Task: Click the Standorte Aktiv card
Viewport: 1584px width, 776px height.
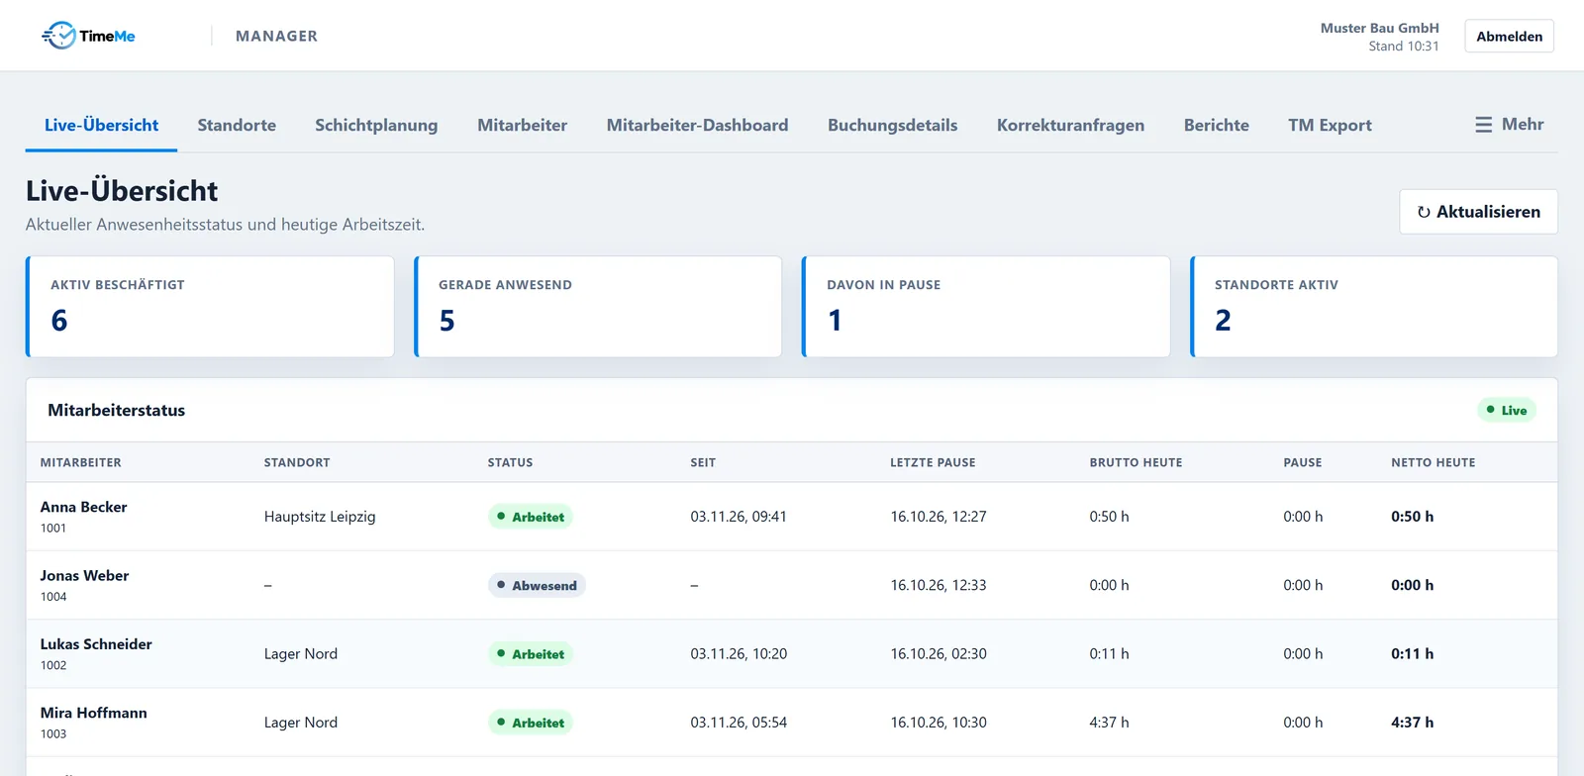Action: (x=1374, y=307)
